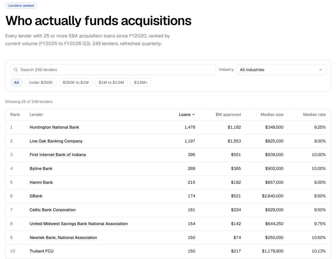The image size is (336, 259).
Task: Click Hanmi Bank's $657,000 median size
Action: click(274, 182)
